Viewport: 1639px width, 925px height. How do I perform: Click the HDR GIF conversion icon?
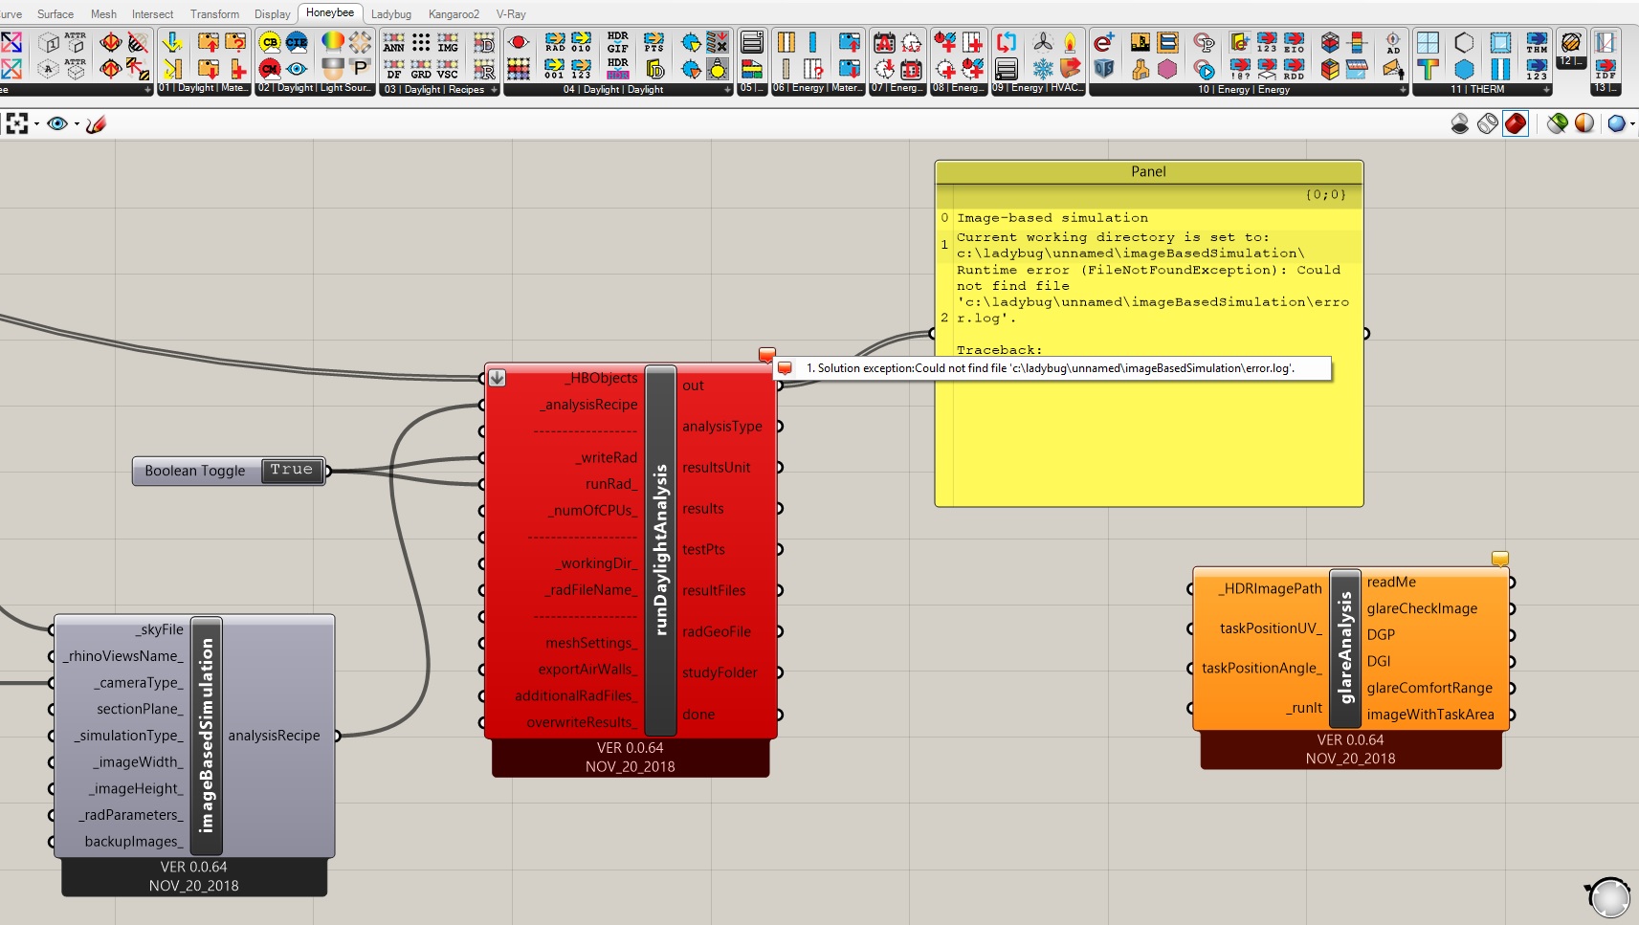coord(618,42)
